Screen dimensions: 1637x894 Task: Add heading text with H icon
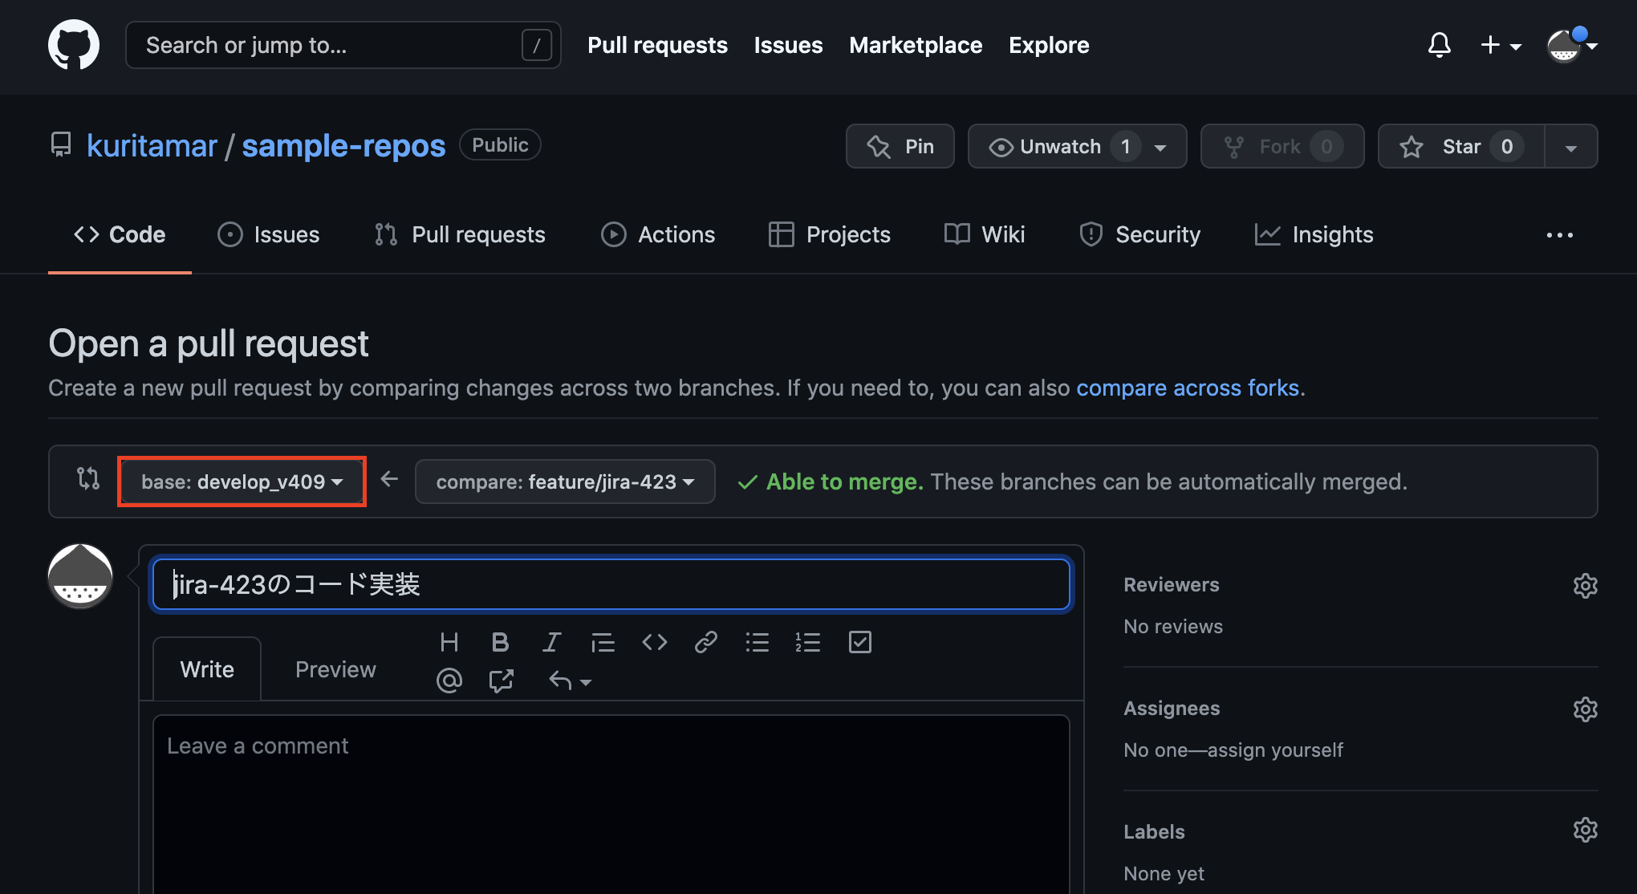tap(449, 642)
